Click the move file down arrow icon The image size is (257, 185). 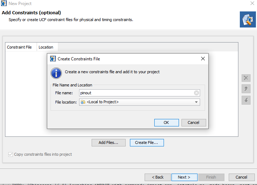pyautogui.click(x=246, y=100)
